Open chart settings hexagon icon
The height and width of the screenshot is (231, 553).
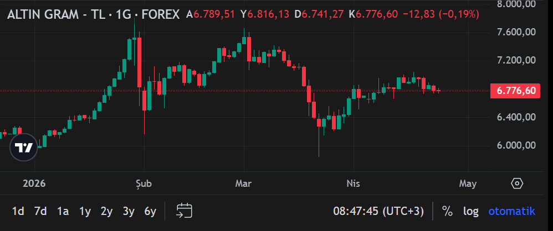coord(517,183)
